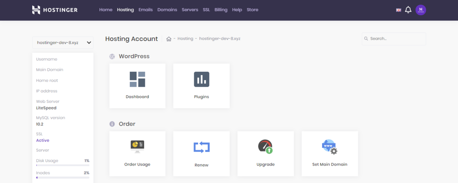Click the Hosting Account page title

click(x=131, y=39)
